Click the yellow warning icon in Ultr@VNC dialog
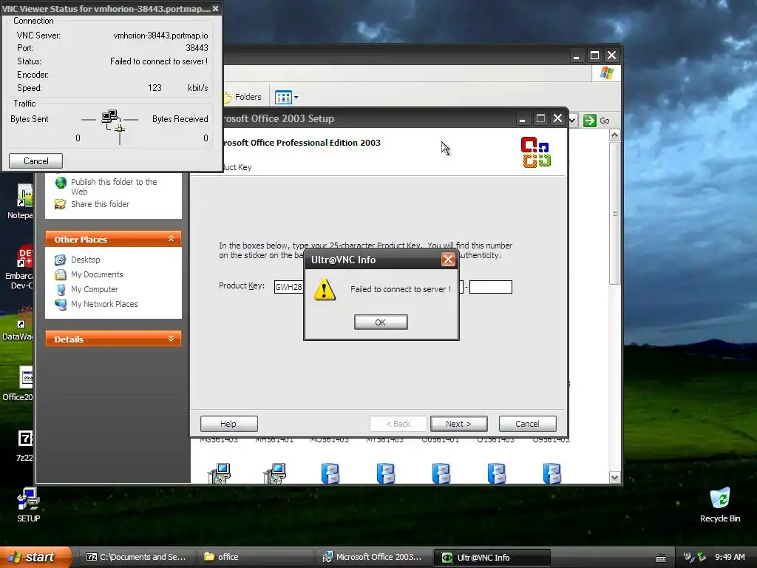The width and height of the screenshot is (757, 568). [x=325, y=289]
